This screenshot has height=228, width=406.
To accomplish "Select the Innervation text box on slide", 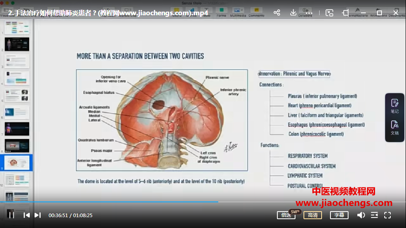I will [x=294, y=74].
